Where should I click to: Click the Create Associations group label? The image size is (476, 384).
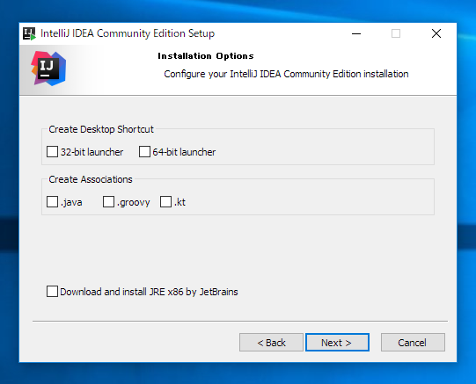(x=91, y=179)
